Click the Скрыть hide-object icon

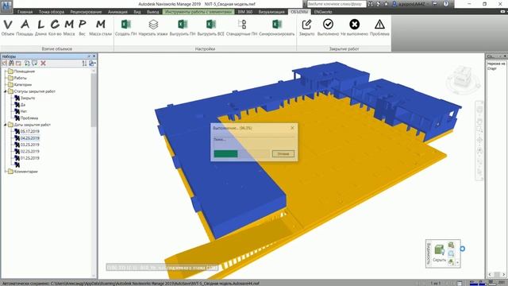pos(439,249)
